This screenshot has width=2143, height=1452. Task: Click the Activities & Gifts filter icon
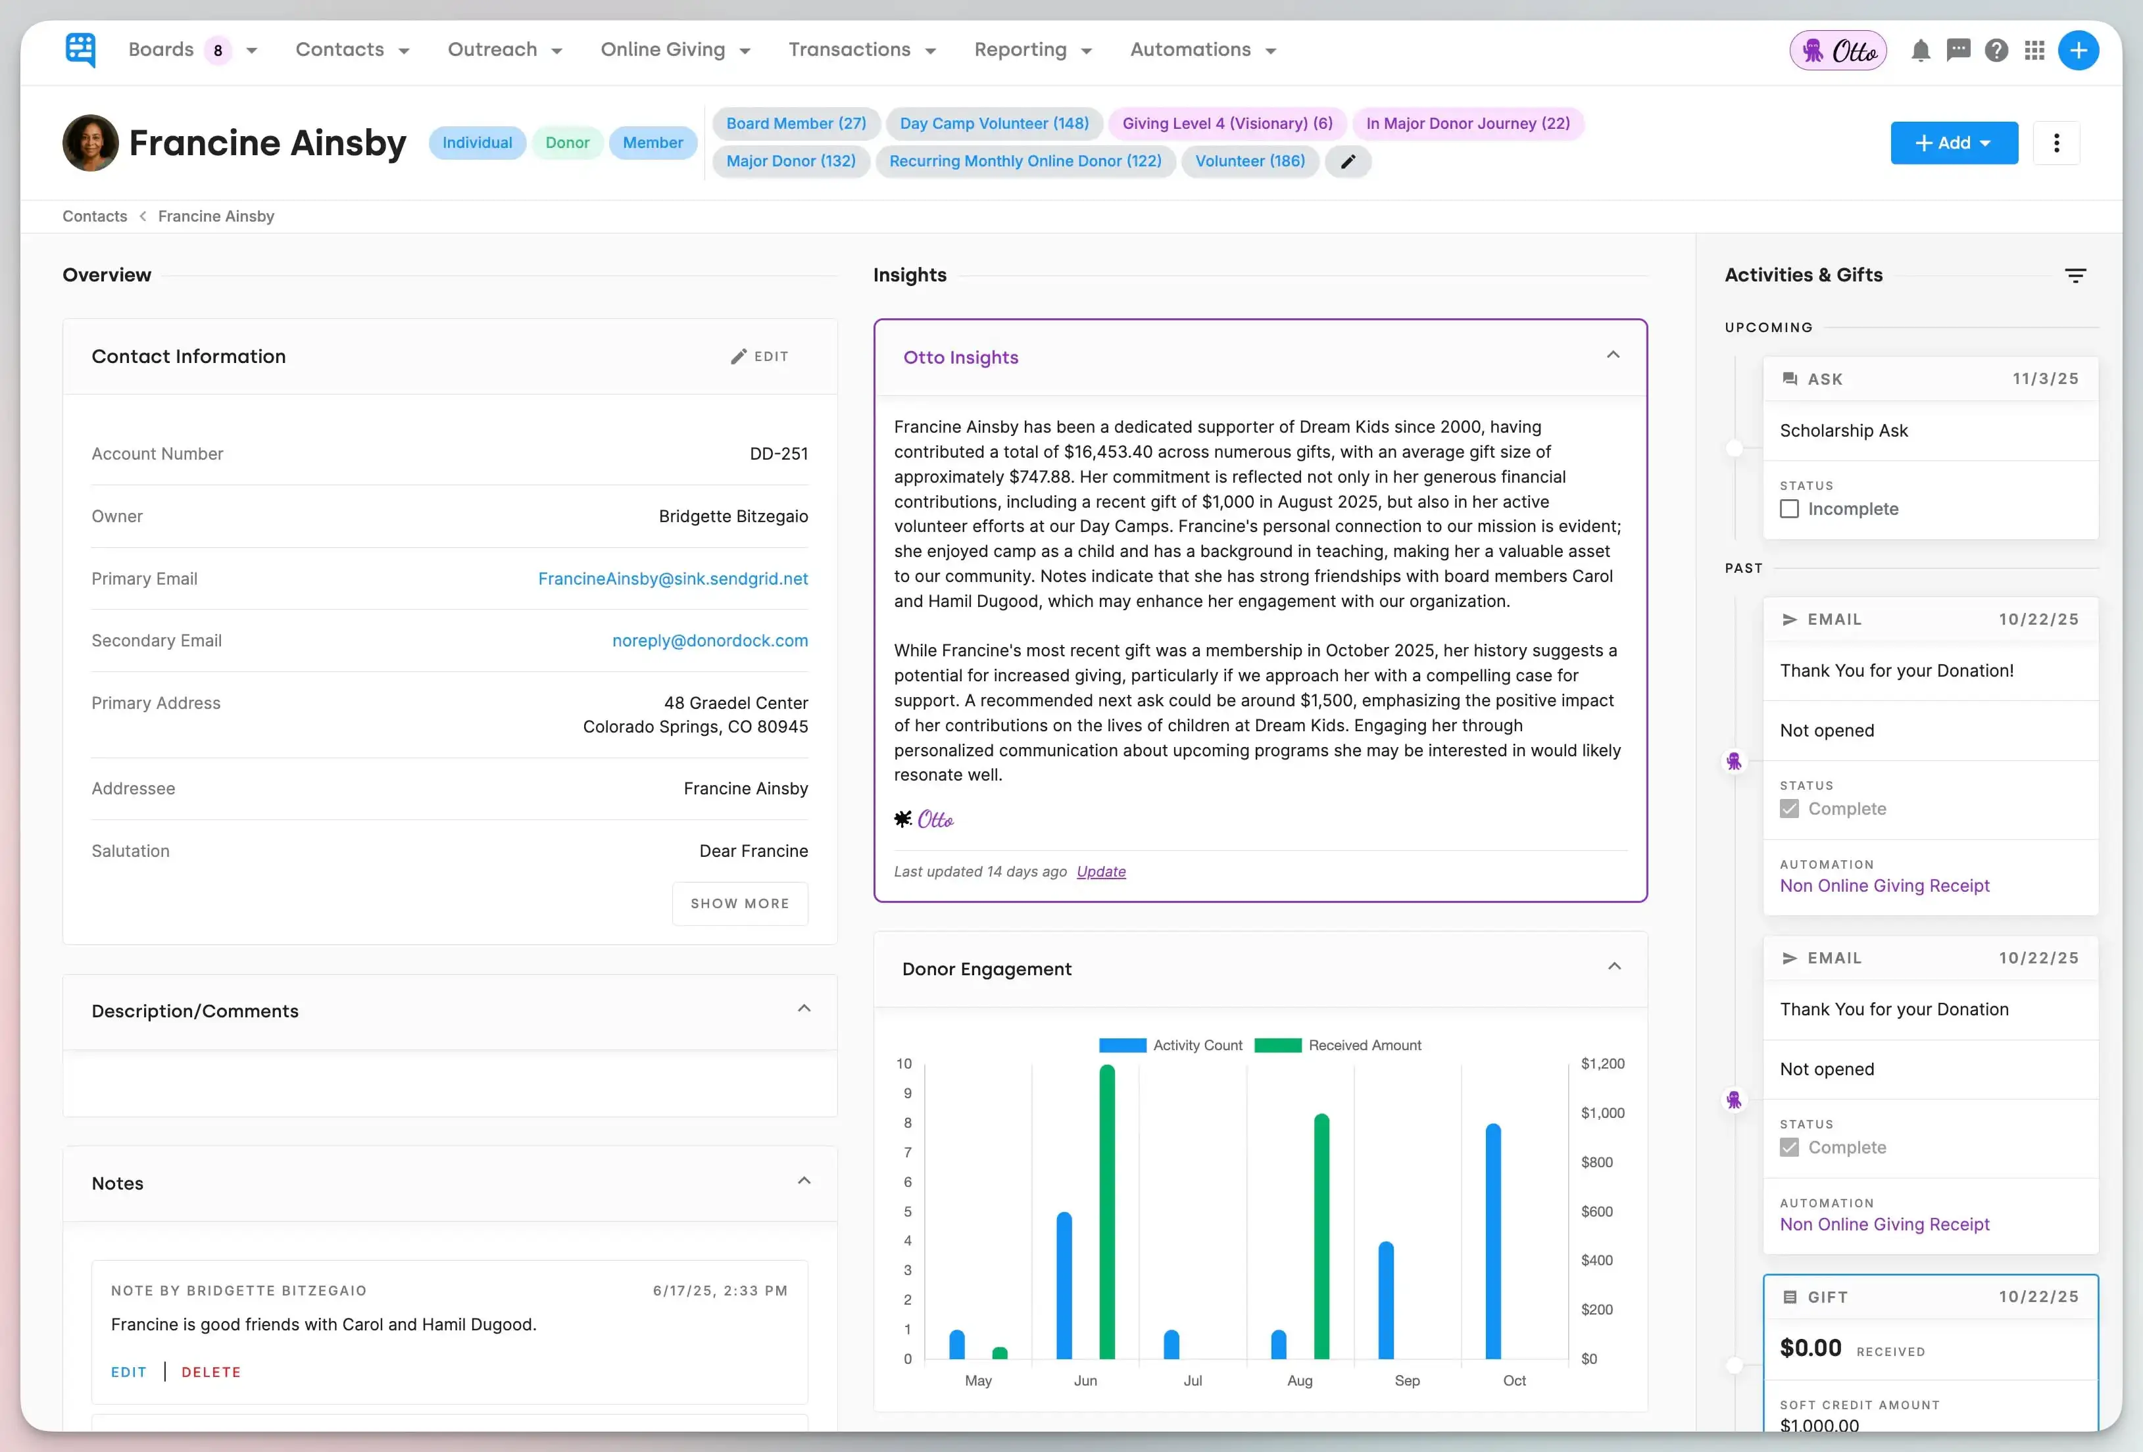click(2075, 276)
